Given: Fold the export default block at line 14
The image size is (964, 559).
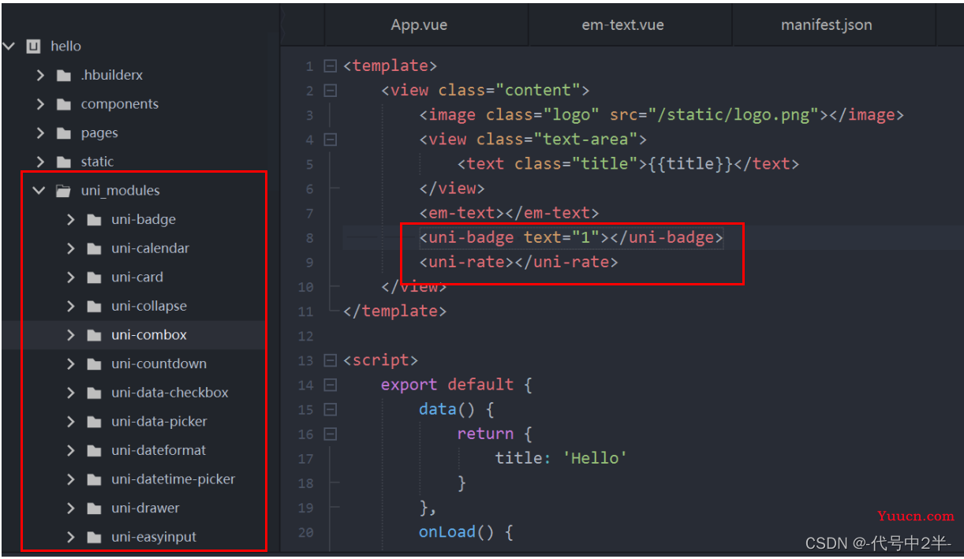Looking at the screenshot, I should click(330, 385).
